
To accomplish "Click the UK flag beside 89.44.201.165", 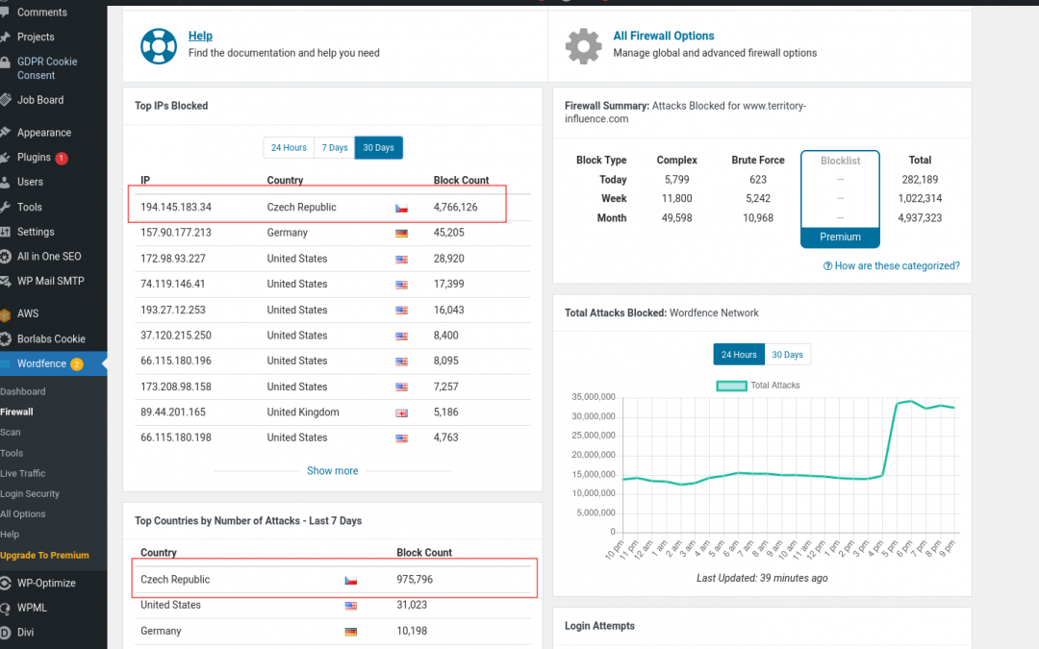I will click(401, 412).
